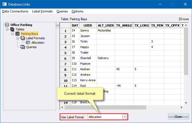Click the Queries node icon
The width and height of the screenshot is (192, 123).
(23, 47)
